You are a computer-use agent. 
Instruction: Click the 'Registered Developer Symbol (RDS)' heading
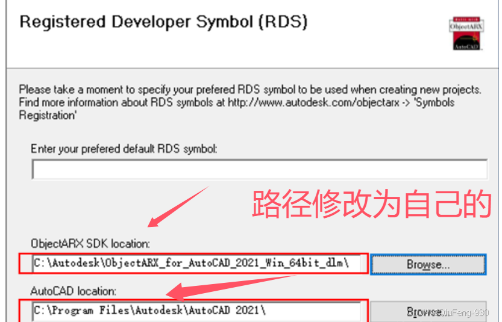coord(163,22)
